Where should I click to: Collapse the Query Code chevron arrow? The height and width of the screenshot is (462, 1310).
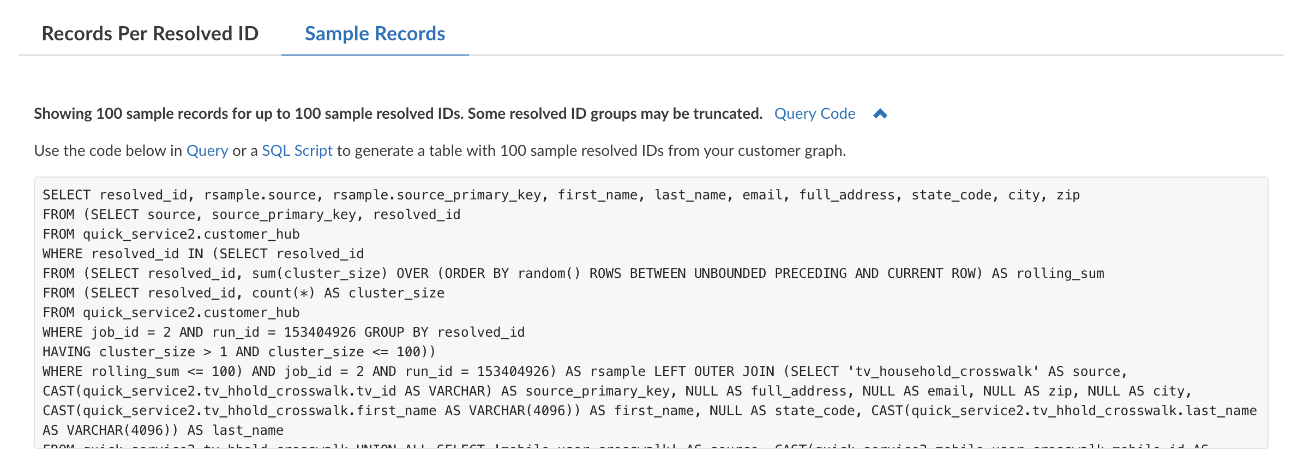pos(880,114)
